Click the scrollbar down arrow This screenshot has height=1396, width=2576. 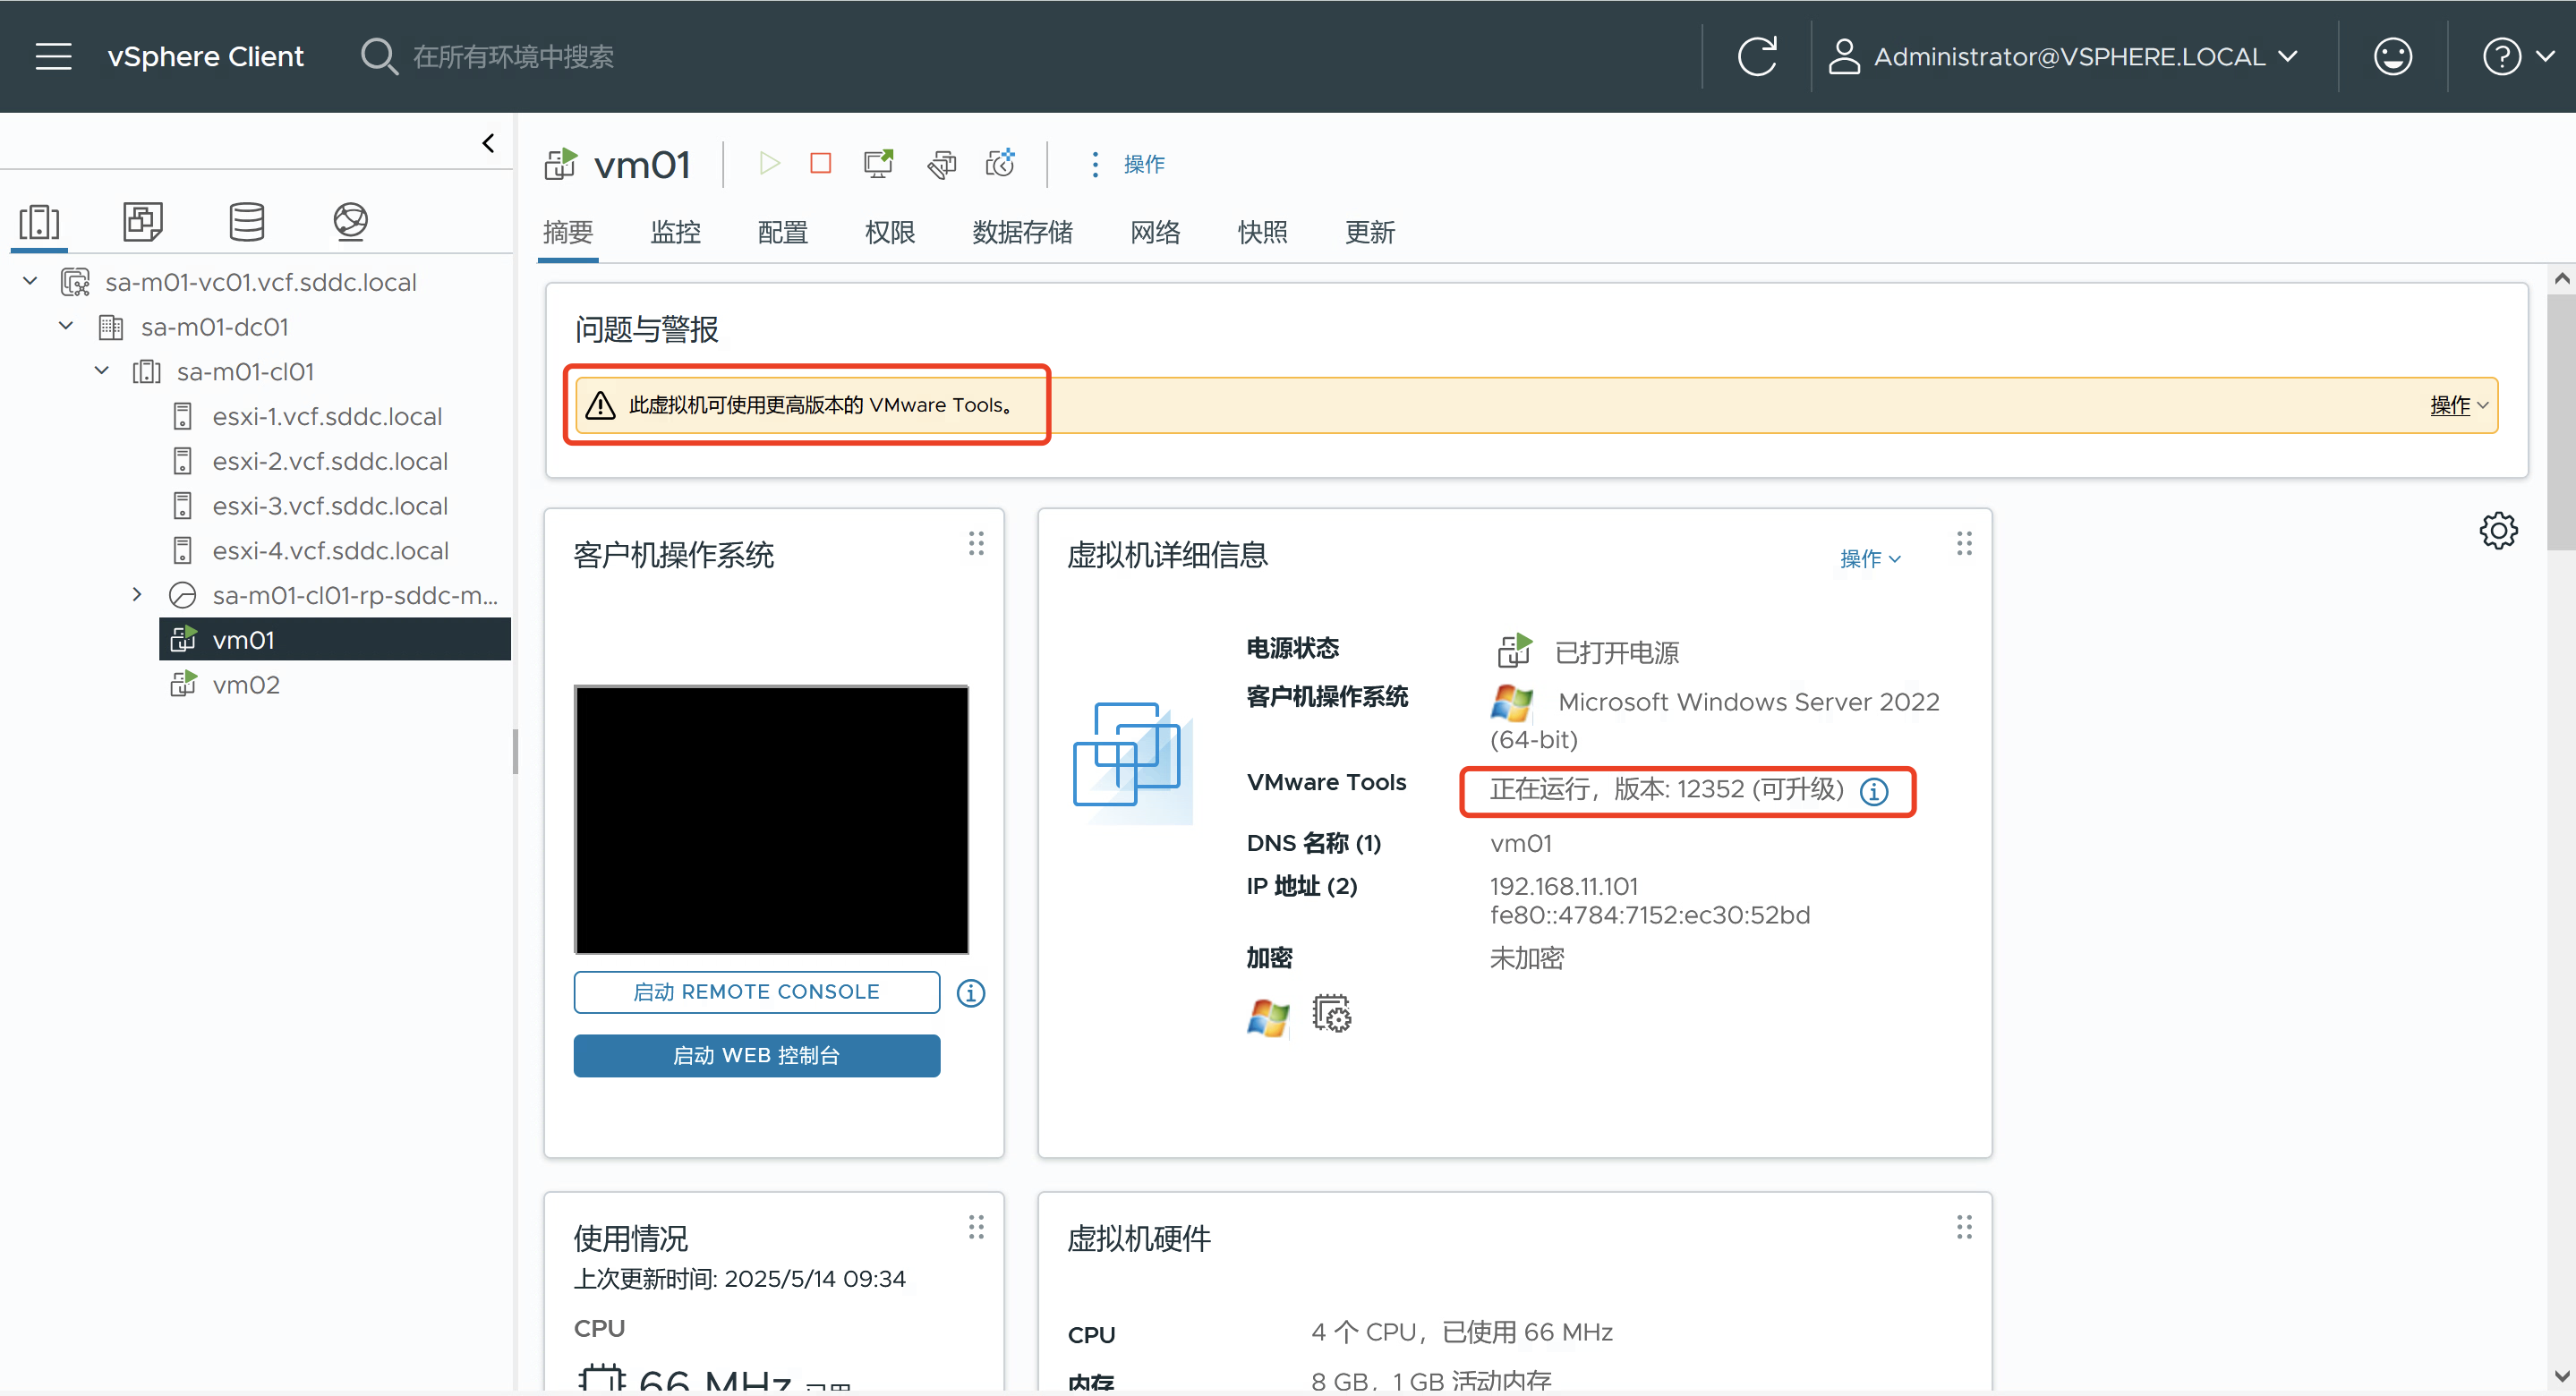point(2561,1376)
